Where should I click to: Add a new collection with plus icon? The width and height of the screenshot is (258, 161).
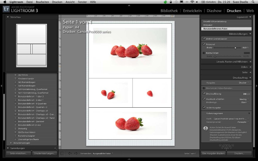click(55, 148)
